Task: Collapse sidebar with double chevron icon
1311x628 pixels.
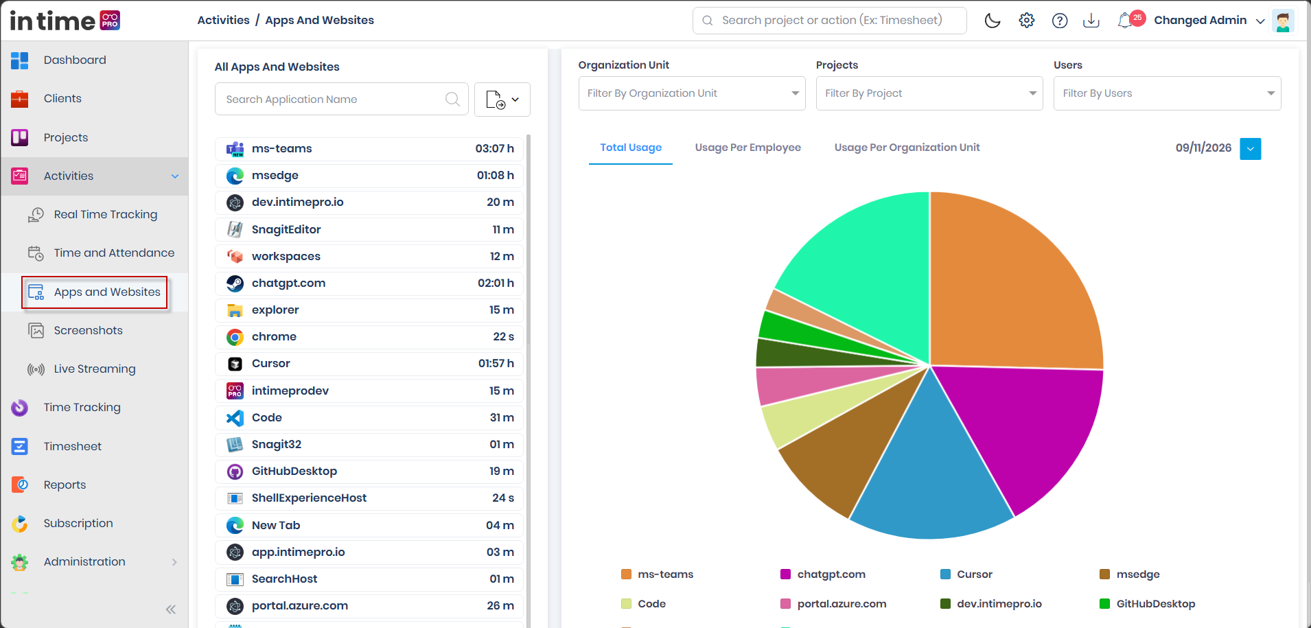Action: coord(171,609)
